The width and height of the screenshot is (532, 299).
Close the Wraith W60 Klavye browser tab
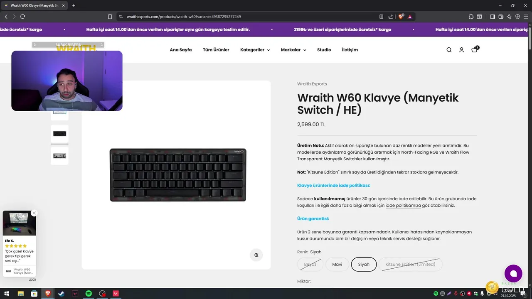[63, 5]
